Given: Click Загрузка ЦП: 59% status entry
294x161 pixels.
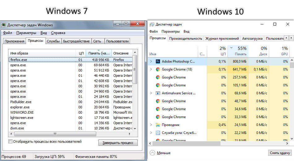Looking at the screenshot, I should click(x=50, y=156).
